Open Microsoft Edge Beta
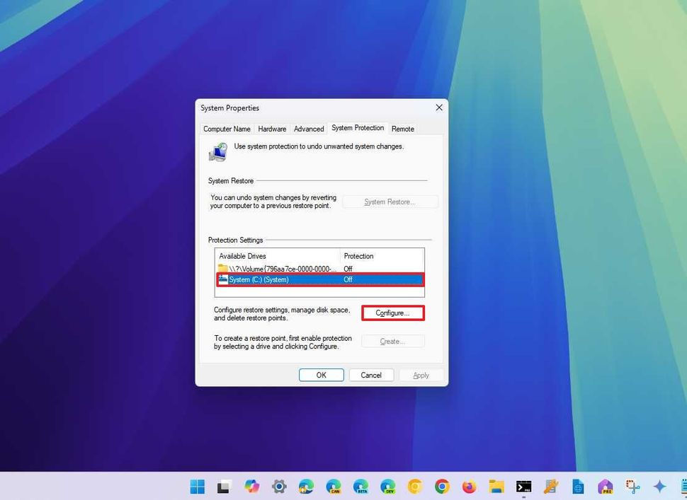 [x=360, y=487]
